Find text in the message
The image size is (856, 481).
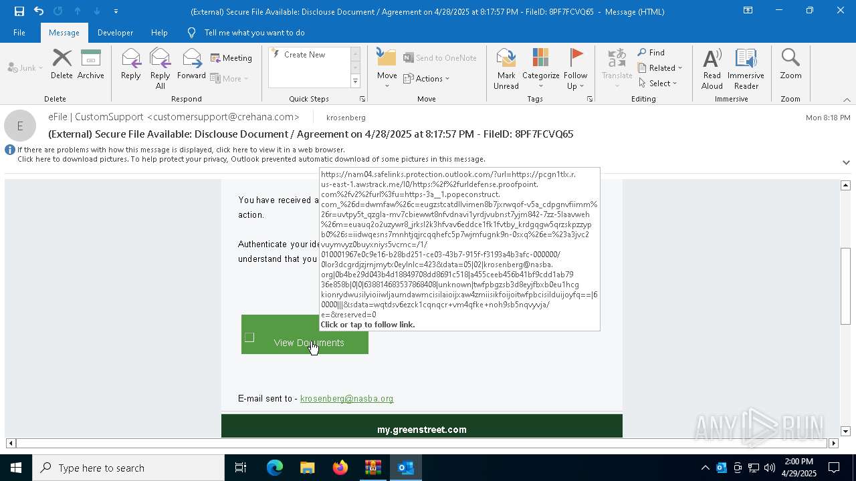click(x=651, y=53)
